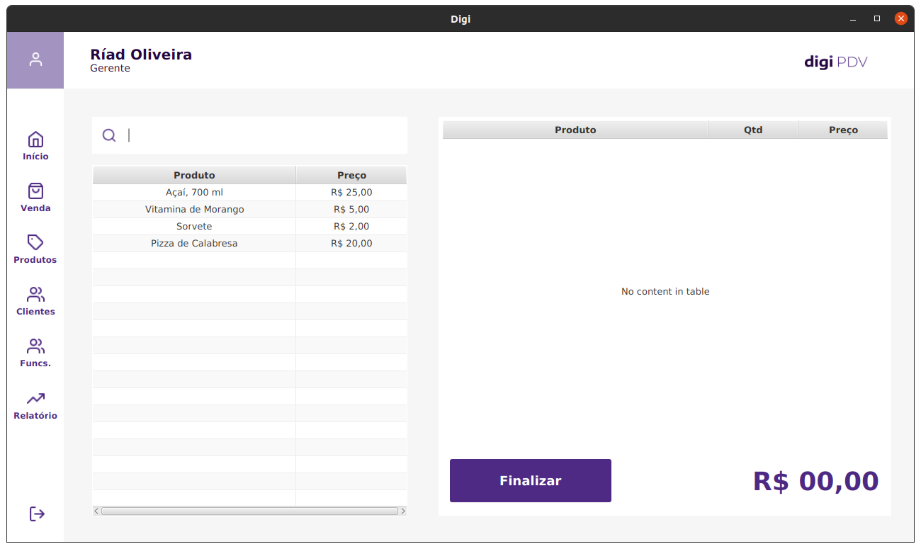This screenshot has width=921, height=549.
Task: Select Pizza de Calabresa product
Action: pyautogui.click(x=194, y=244)
